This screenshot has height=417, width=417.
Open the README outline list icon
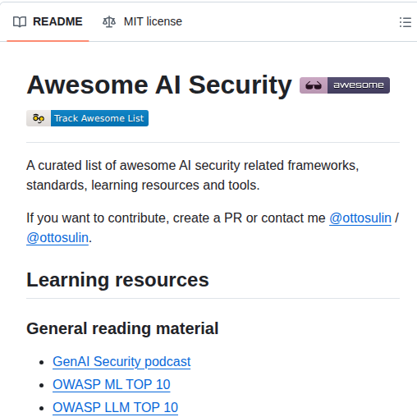coord(405,22)
